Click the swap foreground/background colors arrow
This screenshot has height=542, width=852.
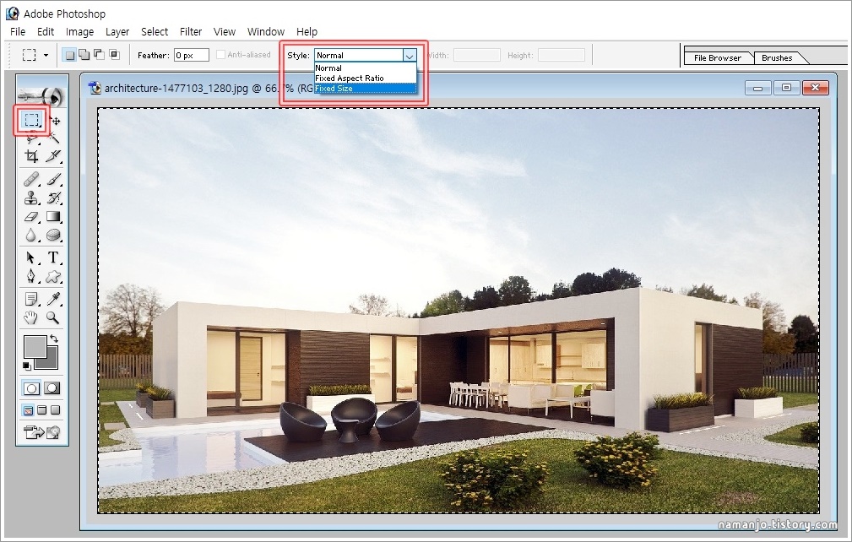(54, 339)
